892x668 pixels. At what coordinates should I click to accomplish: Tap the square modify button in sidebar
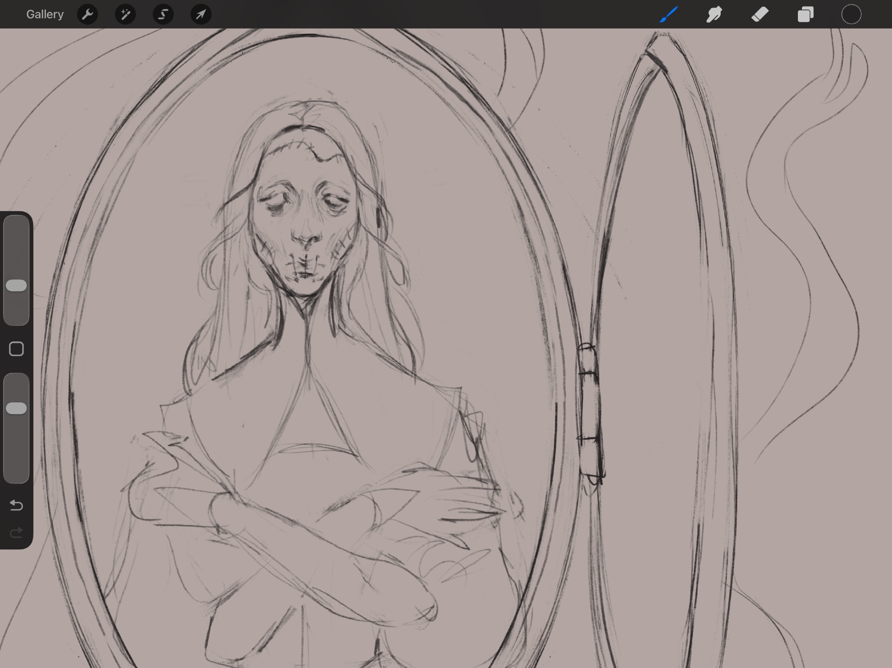17,349
